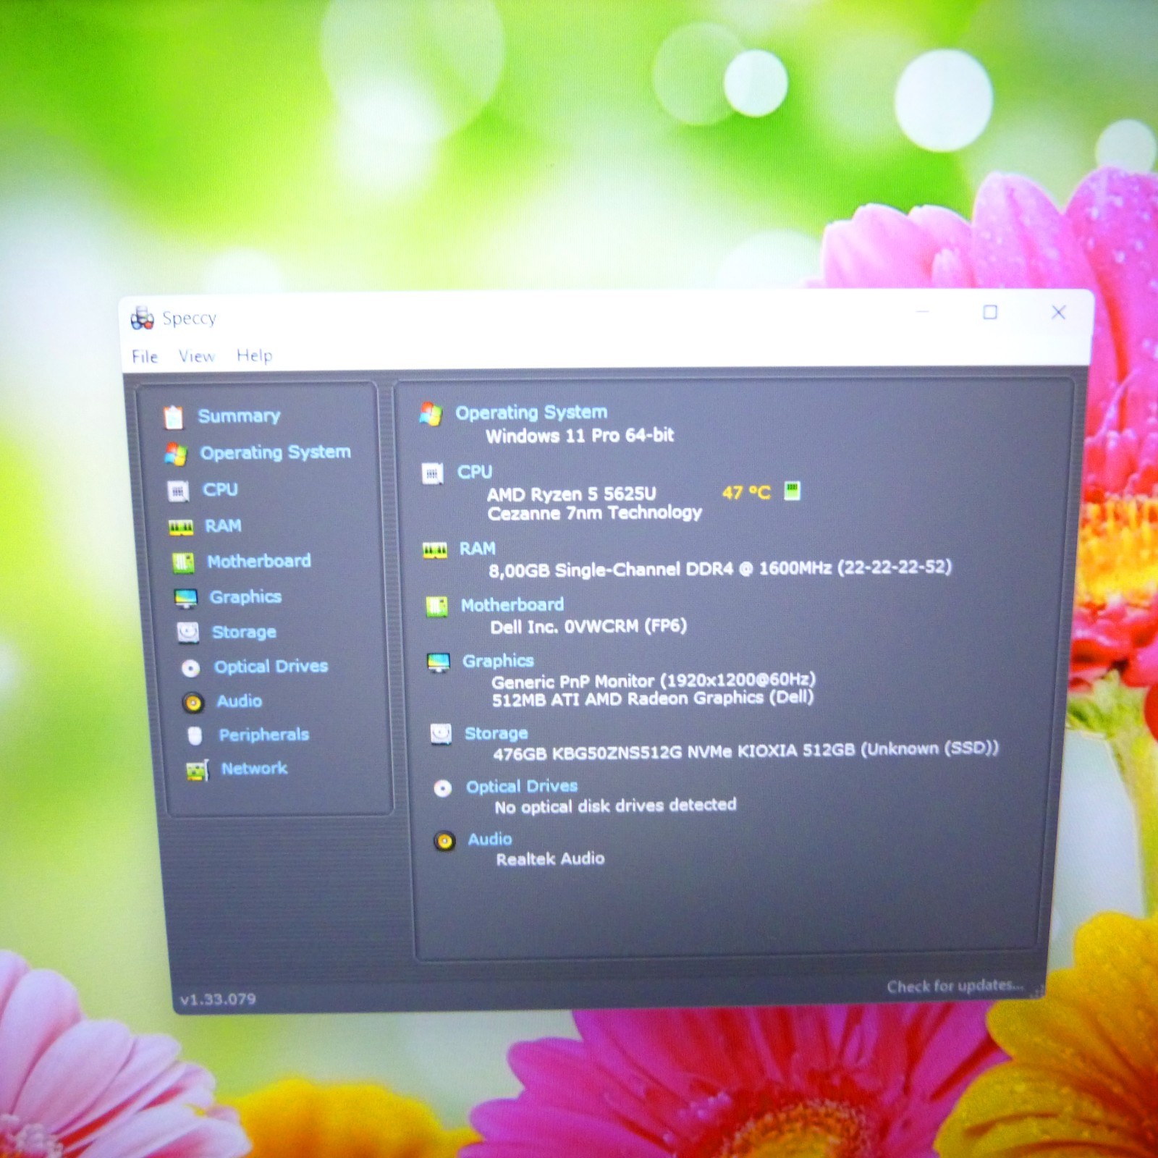Click the RAM stick icon in sidebar
The width and height of the screenshot is (1158, 1158).
(x=181, y=527)
